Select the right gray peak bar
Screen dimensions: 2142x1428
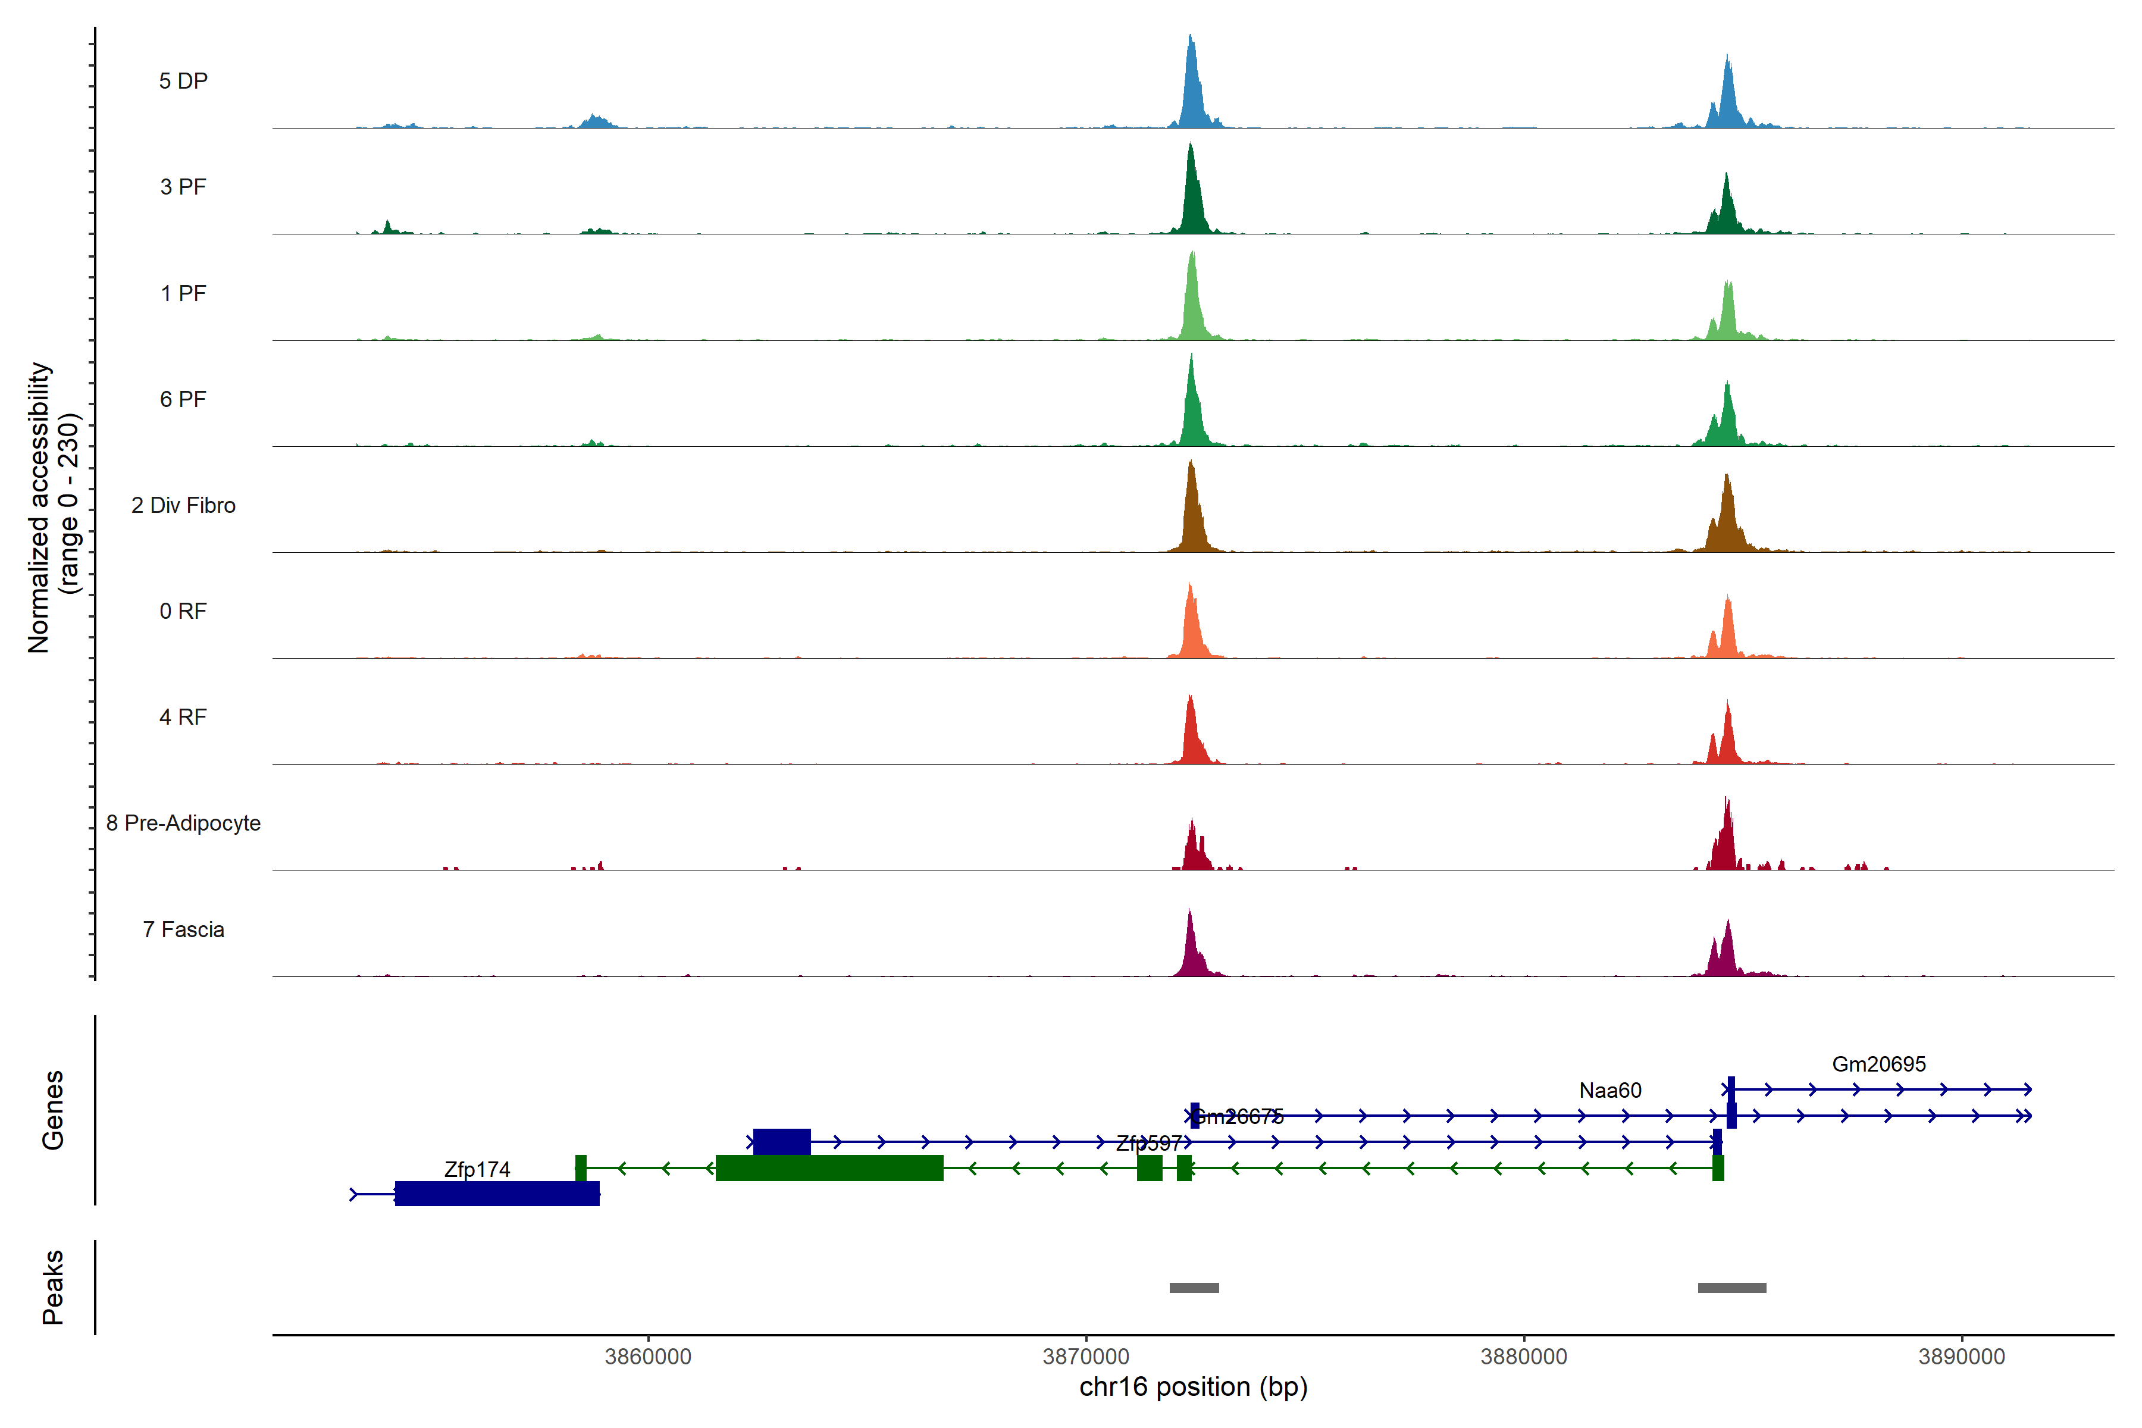point(1731,1288)
